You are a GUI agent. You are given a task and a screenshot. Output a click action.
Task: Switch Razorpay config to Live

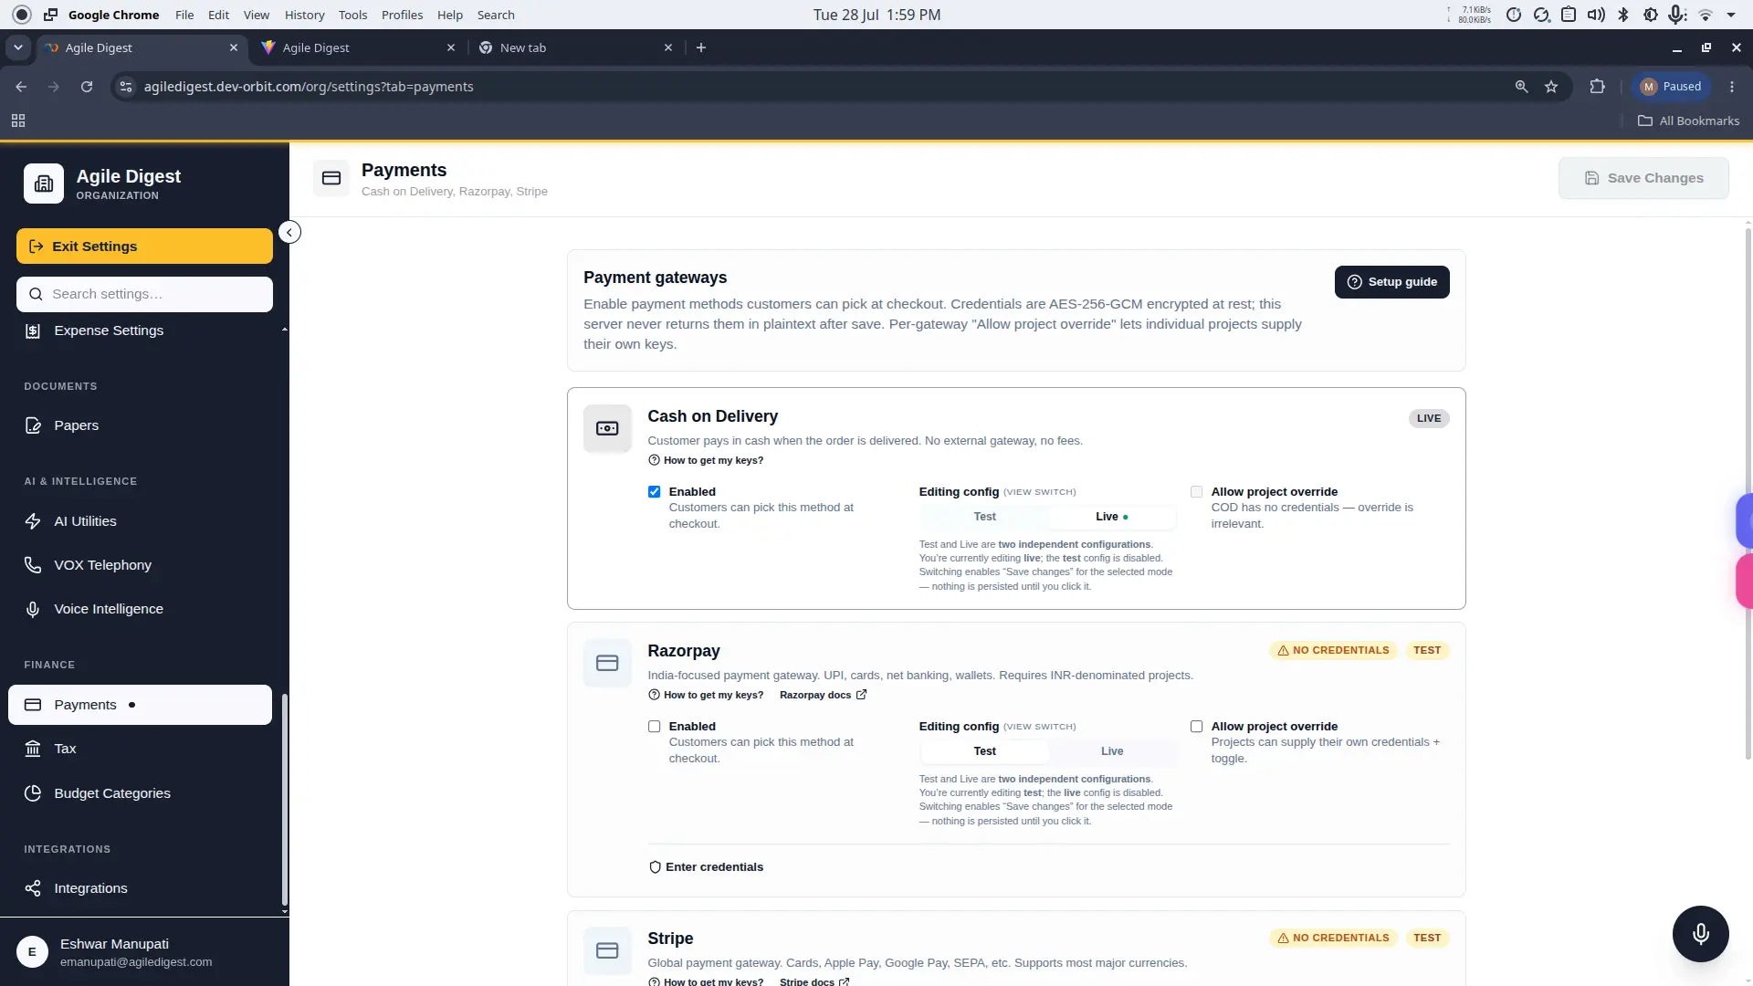[1112, 751]
